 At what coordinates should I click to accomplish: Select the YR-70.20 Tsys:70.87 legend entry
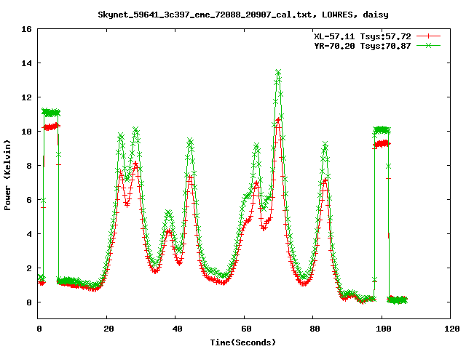(363, 46)
